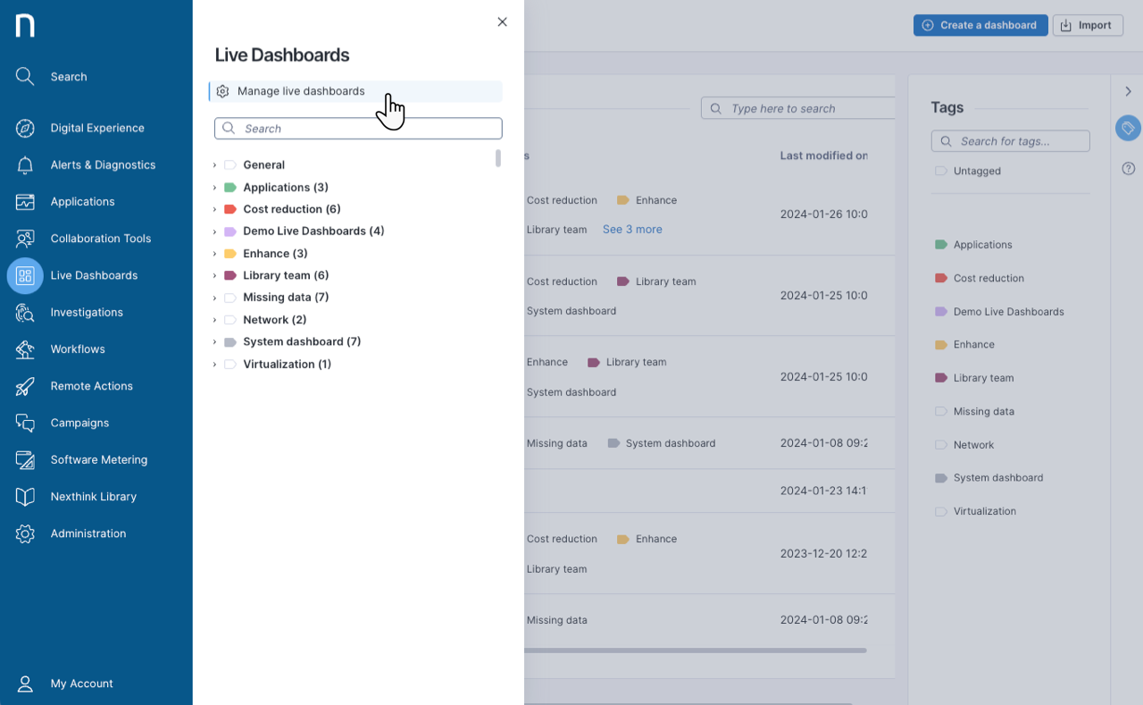
Task: Open Search from the sidebar
Action: 68,77
